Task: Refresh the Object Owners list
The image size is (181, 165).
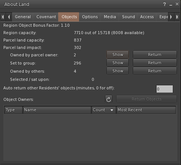Action: click(109, 99)
